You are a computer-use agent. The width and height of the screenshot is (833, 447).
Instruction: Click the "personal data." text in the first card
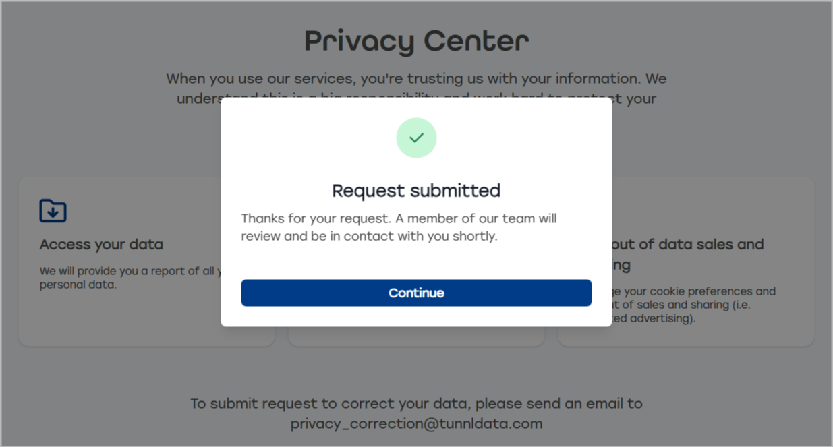point(78,285)
